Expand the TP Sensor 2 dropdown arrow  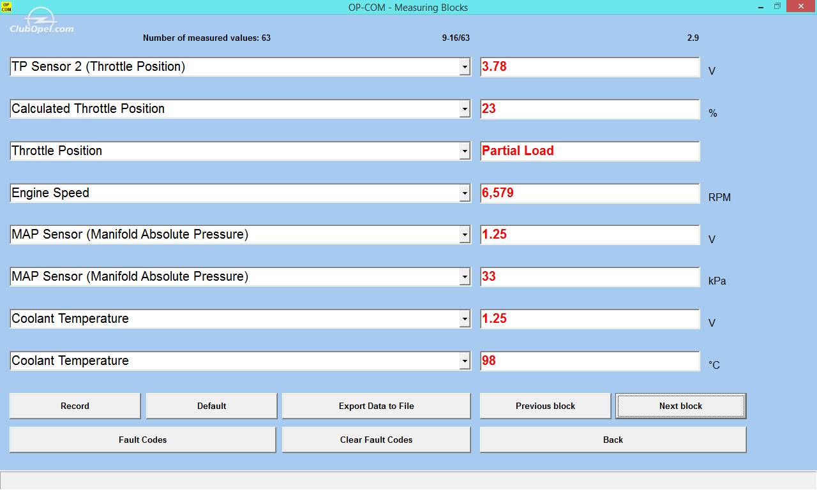tap(465, 67)
